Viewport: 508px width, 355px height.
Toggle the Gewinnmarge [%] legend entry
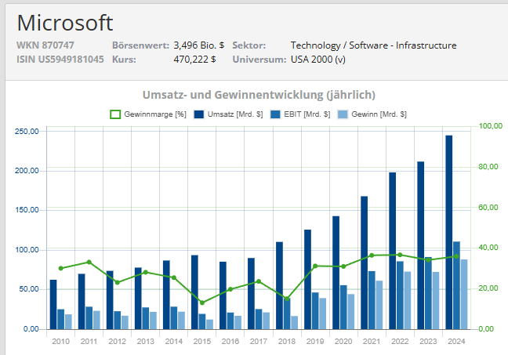coord(148,114)
